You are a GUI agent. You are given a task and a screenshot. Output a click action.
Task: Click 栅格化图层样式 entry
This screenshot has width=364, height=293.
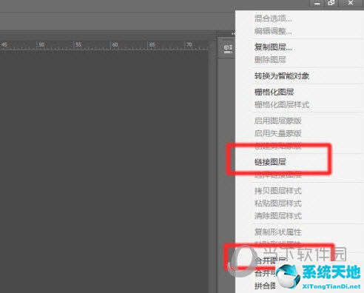[282, 104]
